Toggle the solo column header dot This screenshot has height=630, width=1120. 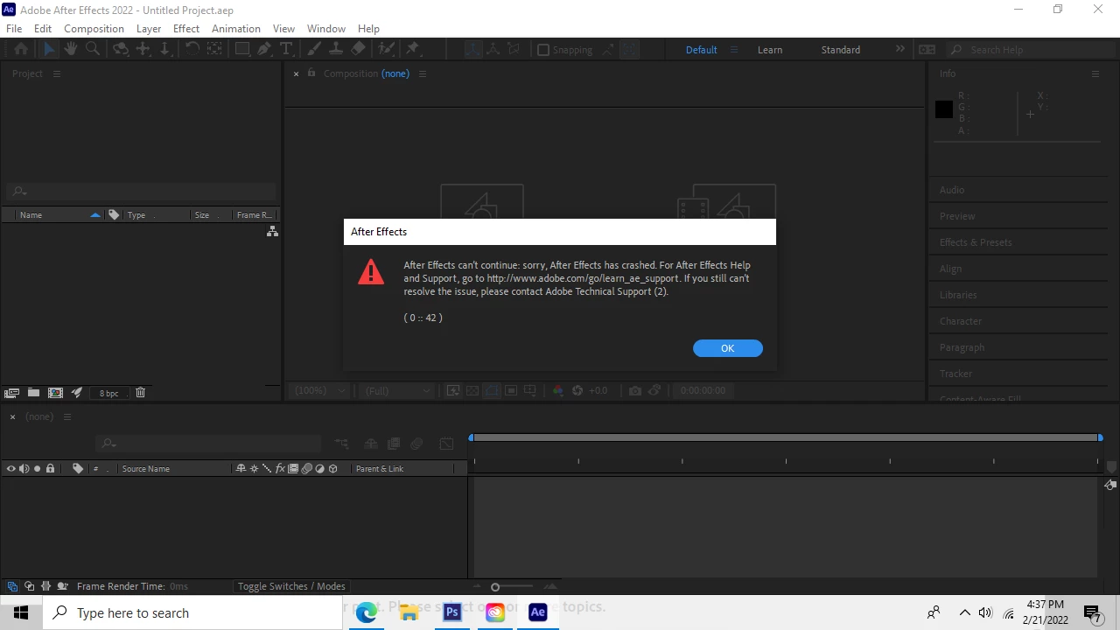coord(37,469)
